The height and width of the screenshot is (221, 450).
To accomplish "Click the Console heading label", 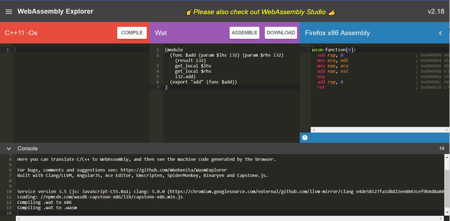I will [27, 148].
